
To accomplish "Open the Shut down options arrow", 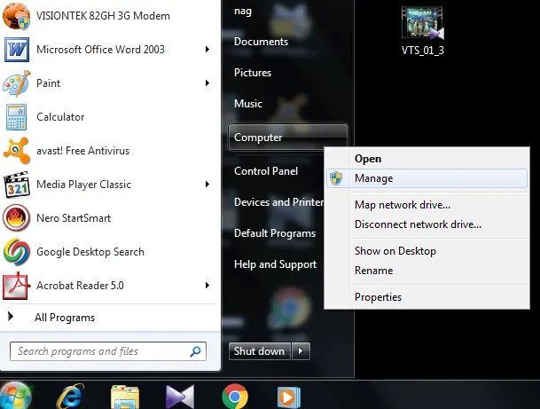I will tap(301, 351).
